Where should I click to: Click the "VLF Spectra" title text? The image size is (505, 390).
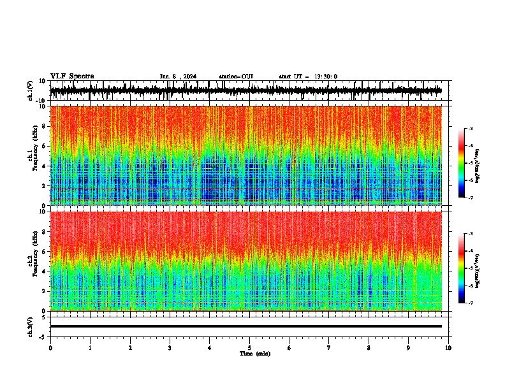(72, 76)
